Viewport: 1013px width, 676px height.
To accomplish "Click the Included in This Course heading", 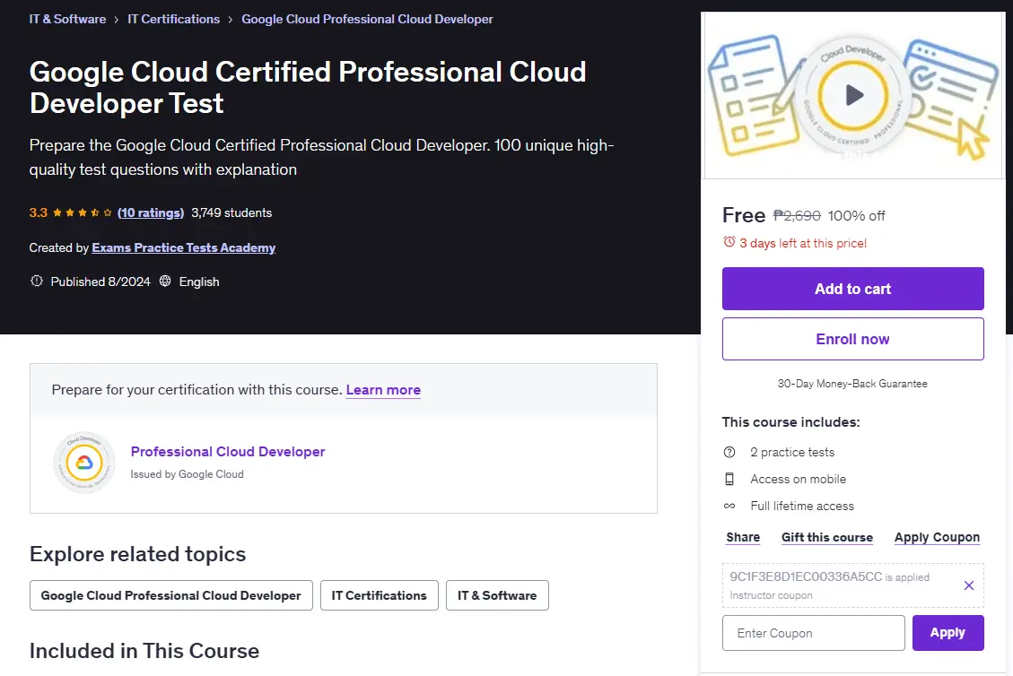I will click(144, 651).
